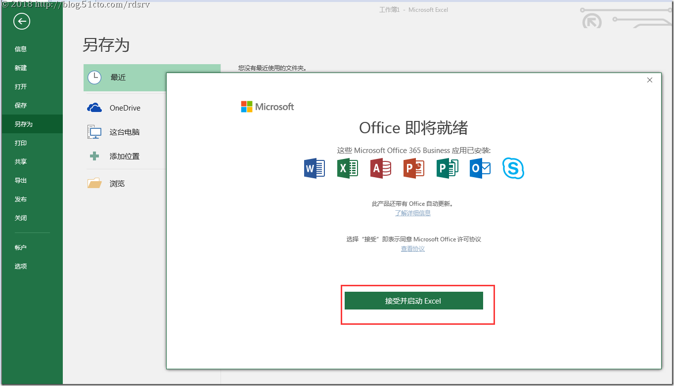
Task: Select the 添加位置 label
Action: (125, 156)
